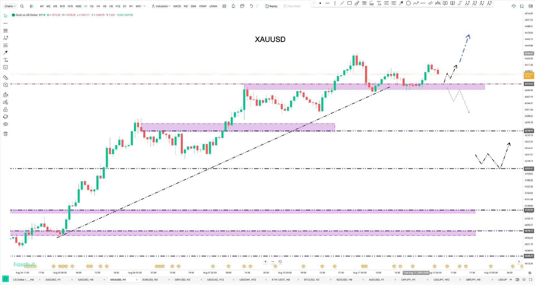
Task: Select the text annotation tool in top toolbar
Action: 379,3
